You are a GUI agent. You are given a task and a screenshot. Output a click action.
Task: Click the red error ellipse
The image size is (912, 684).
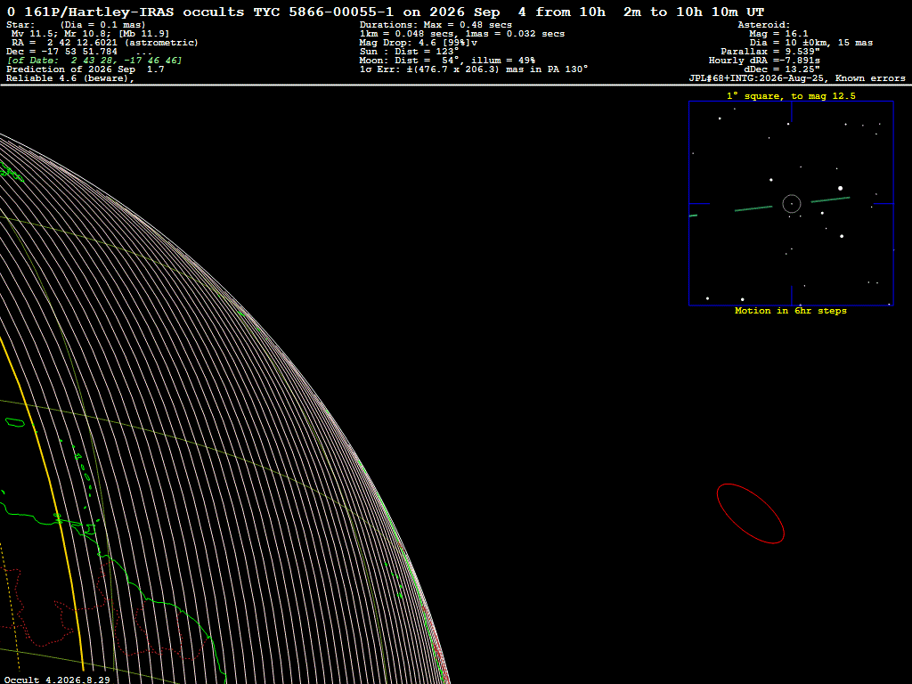tap(750, 514)
